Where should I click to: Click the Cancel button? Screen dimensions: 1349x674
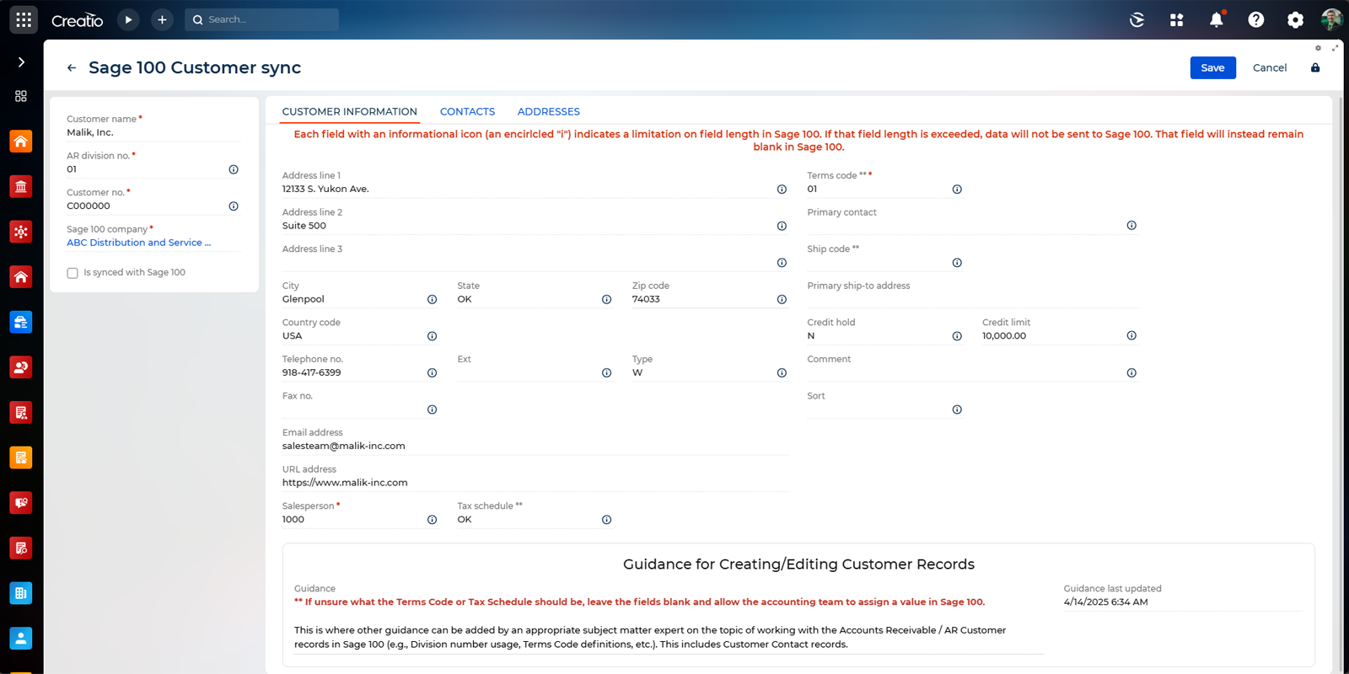click(x=1269, y=67)
